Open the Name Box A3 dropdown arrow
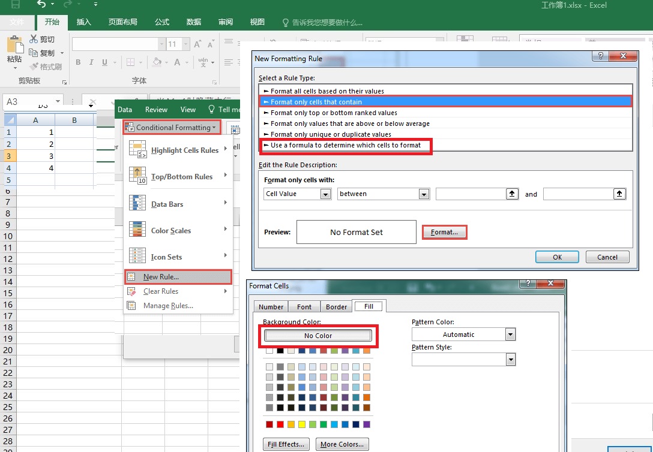653x452 pixels. (x=58, y=101)
